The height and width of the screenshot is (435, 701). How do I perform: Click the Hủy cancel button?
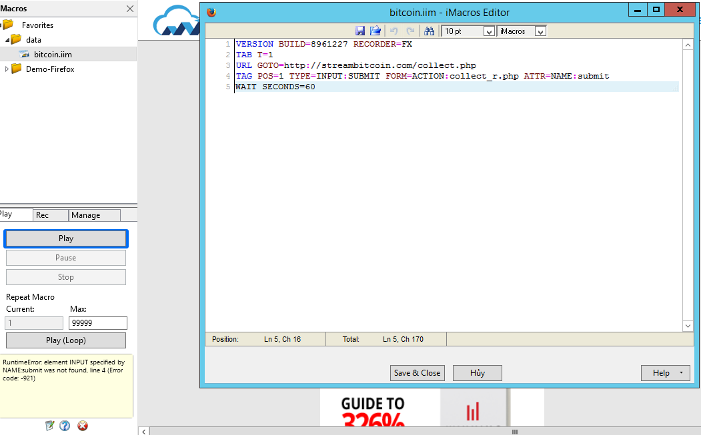click(x=478, y=373)
